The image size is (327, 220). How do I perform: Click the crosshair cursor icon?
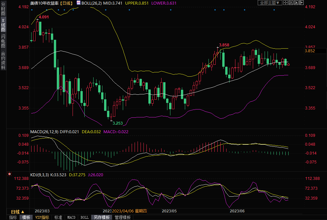tap(286, 3)
